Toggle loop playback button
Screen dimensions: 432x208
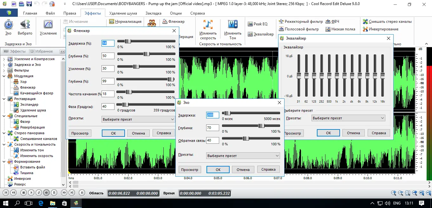click(x=39, y=192)
